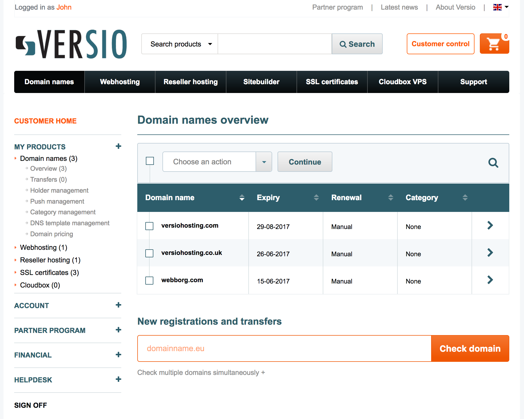Image resolution: width=524 pixels, height=419 pixels.
Task: Expand the Partner Program section plus
Action: pos(118,330)
